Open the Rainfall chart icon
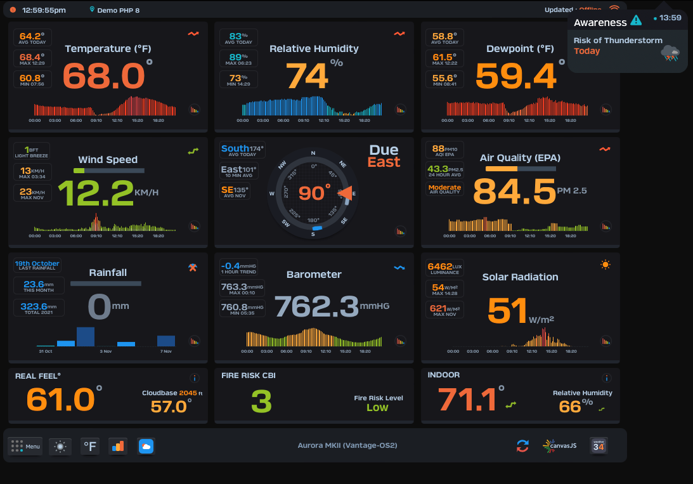The width and height of the screenshot is (693, 484). pyautogui.click(x=194, y=341)
